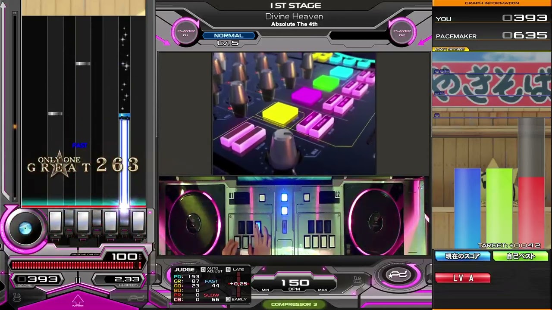Click the YOU score value 0393
This screenshot has height=310, width=552.
pyautogui.click(x=525, y=18)
